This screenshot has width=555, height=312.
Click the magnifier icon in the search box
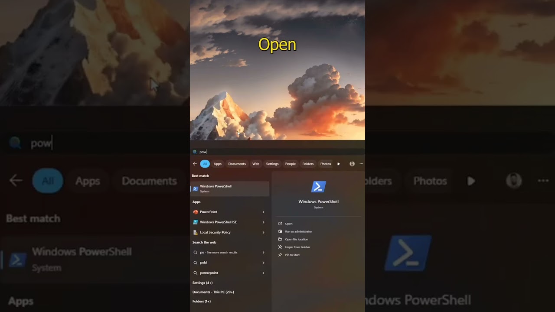[195, 152]
